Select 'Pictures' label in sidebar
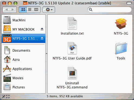This screenshot has height=100, width=134. tap(19, 87)
